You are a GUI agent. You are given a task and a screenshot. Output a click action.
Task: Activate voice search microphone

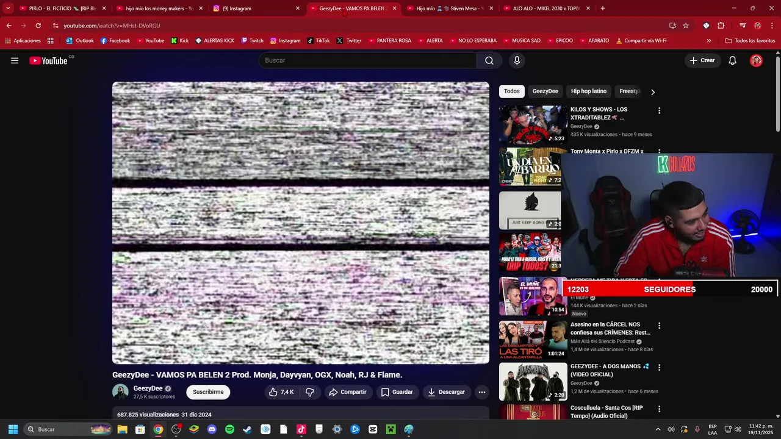click(517, 60)
